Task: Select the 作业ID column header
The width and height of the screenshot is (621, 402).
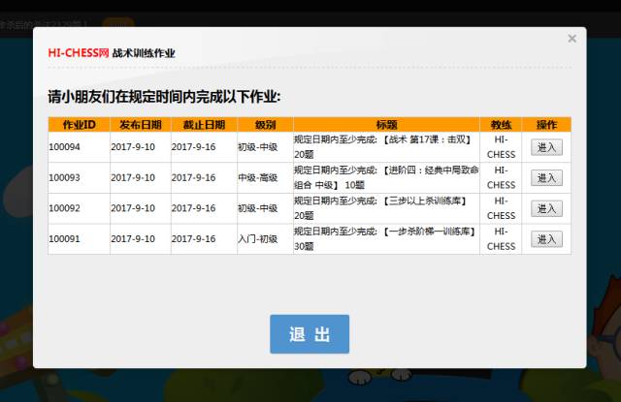Action: pyautogui.click(x=79, y=124)
